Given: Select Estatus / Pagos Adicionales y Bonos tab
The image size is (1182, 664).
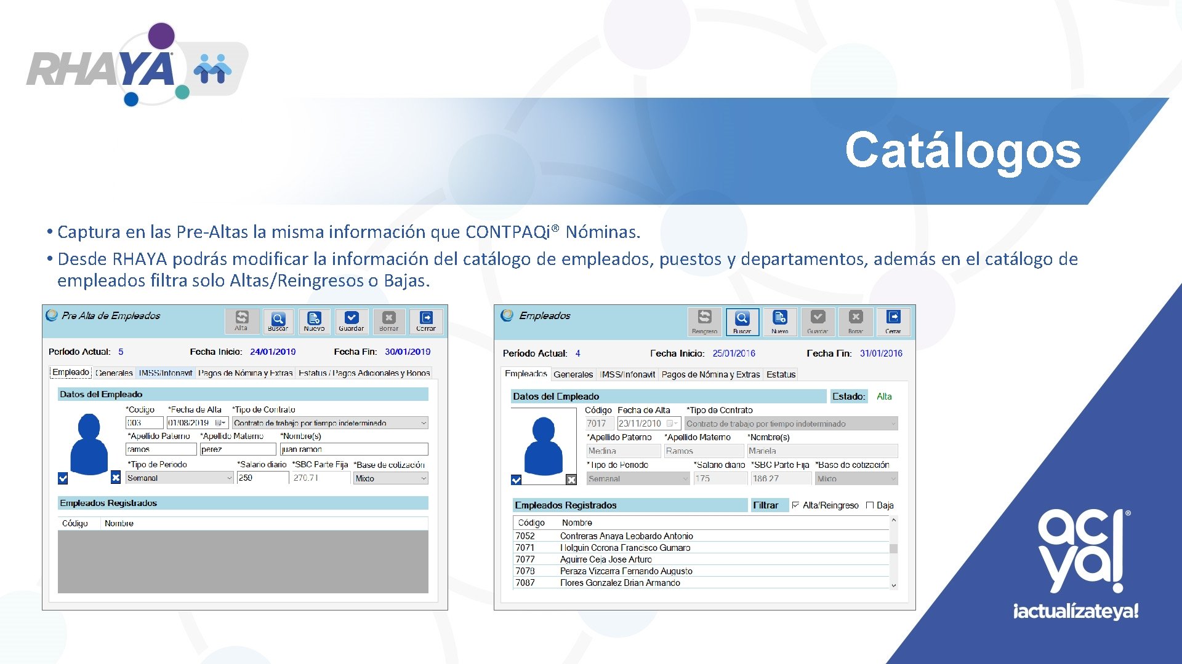Looking at the screenshot, I should point(364,373).
